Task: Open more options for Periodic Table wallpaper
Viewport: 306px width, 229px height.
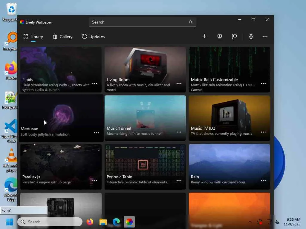Action: click(x=179, y=181)
